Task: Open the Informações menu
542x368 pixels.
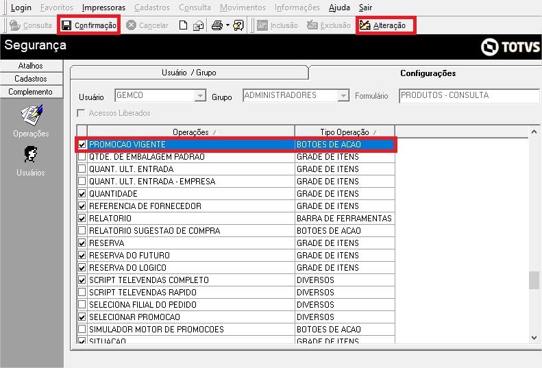Action: 297,8
